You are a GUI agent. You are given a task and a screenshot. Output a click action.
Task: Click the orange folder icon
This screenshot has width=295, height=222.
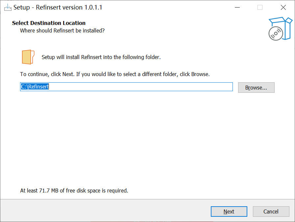28,57
